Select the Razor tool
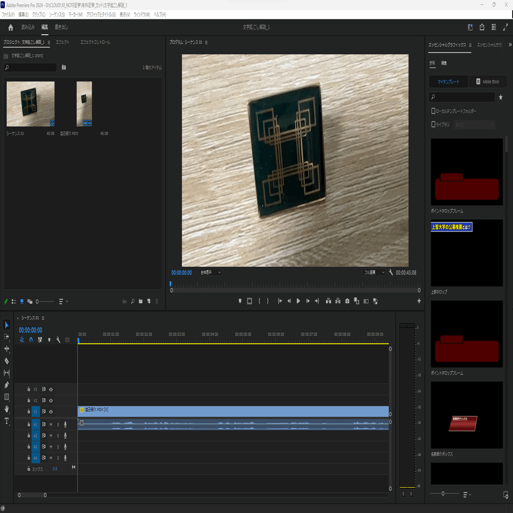The width and height of the screenshot is (513, 513). 7,361
